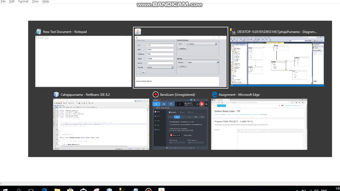Open the Help menu in Notepad
Screen dimensions: 340x191
click(46, 2)
